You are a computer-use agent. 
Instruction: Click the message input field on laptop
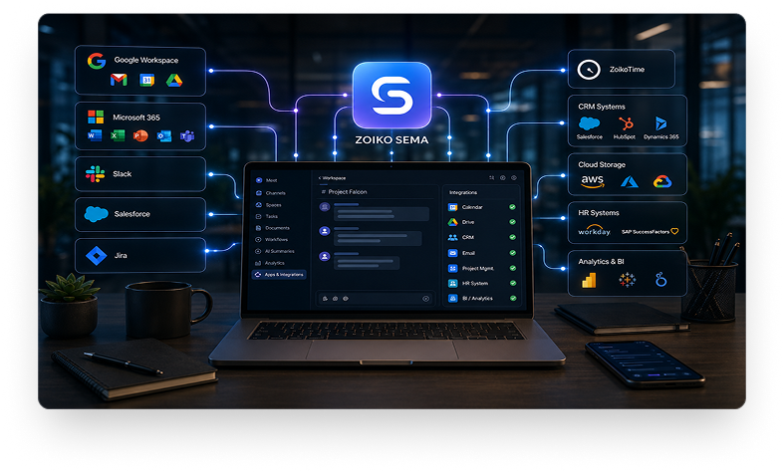[376, 299]
